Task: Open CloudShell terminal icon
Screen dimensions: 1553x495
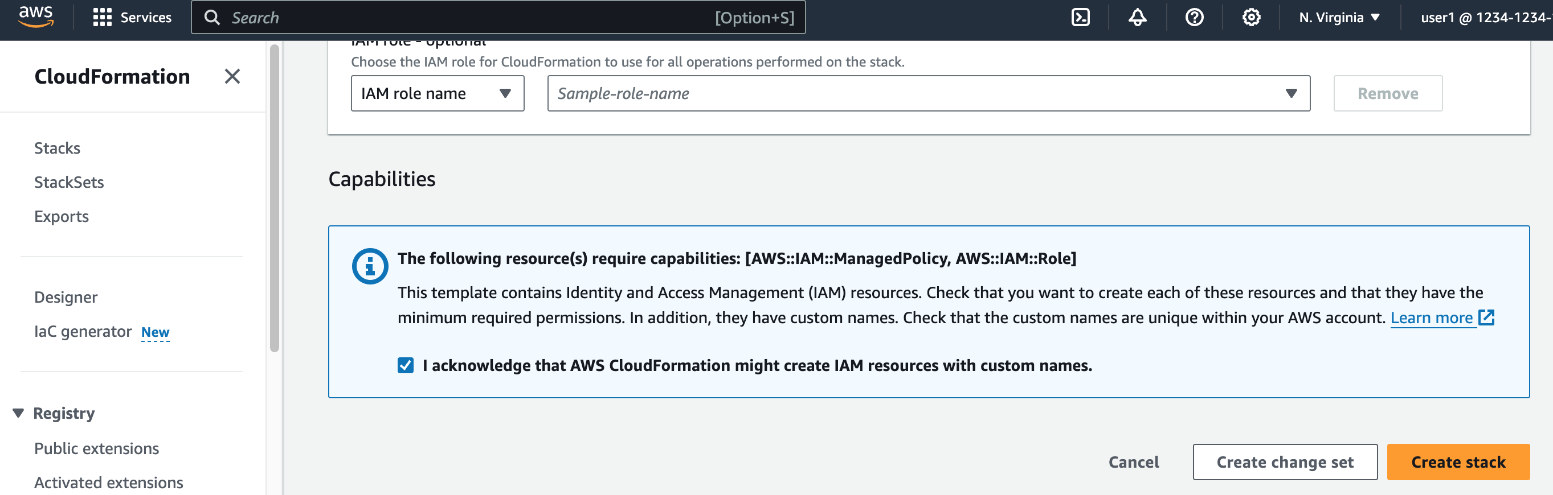Action: coord(1080,18)
